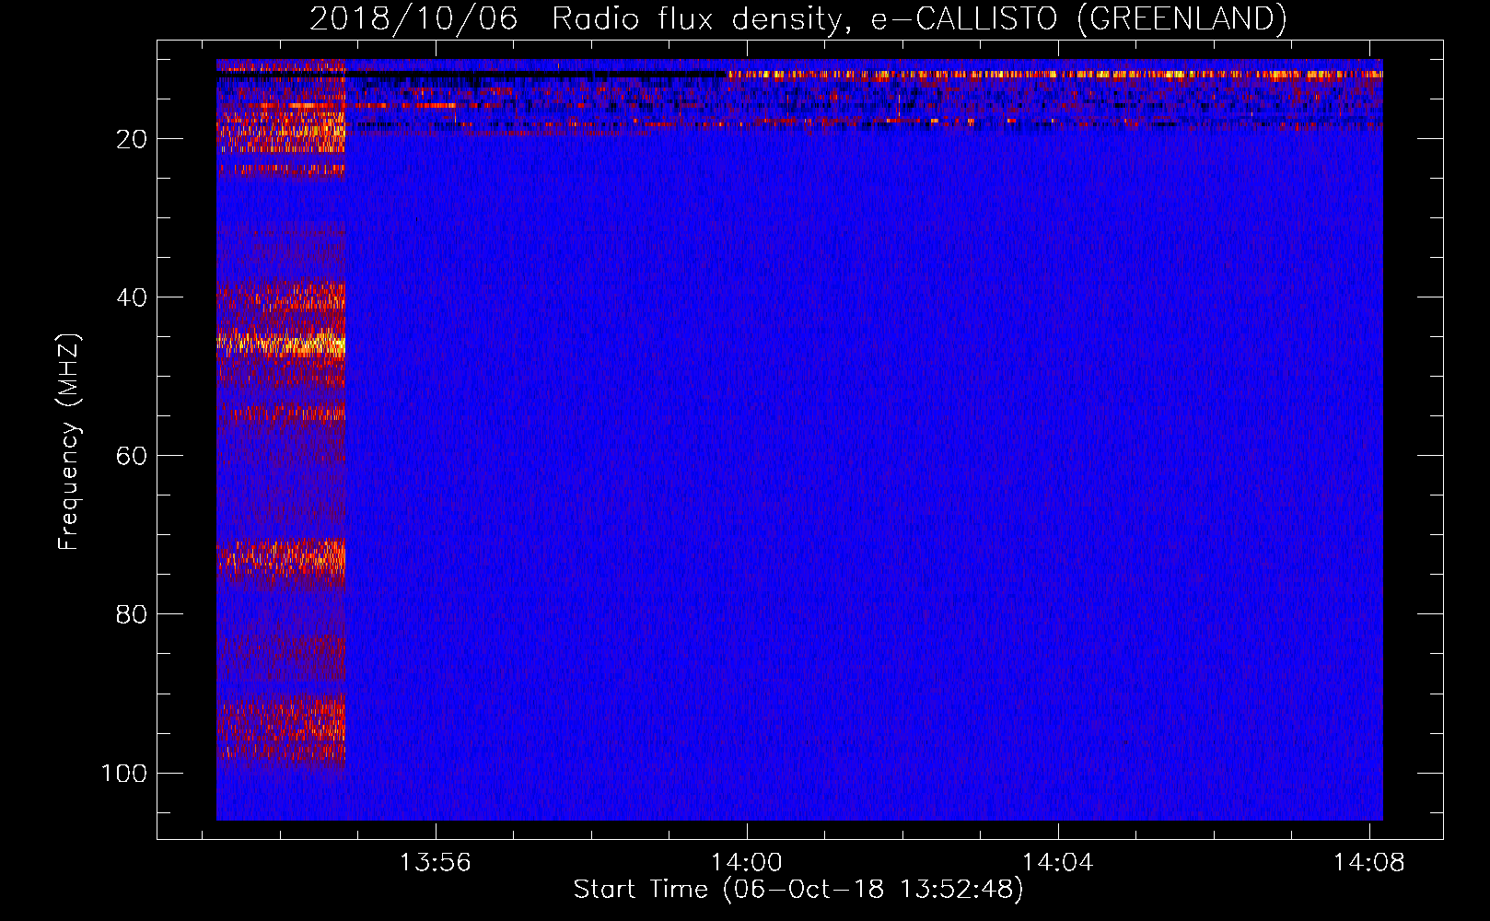This screenshot has width=1490, height=921.
Task: Click the time tick label '14:04'
Action: click(1057, 863)
